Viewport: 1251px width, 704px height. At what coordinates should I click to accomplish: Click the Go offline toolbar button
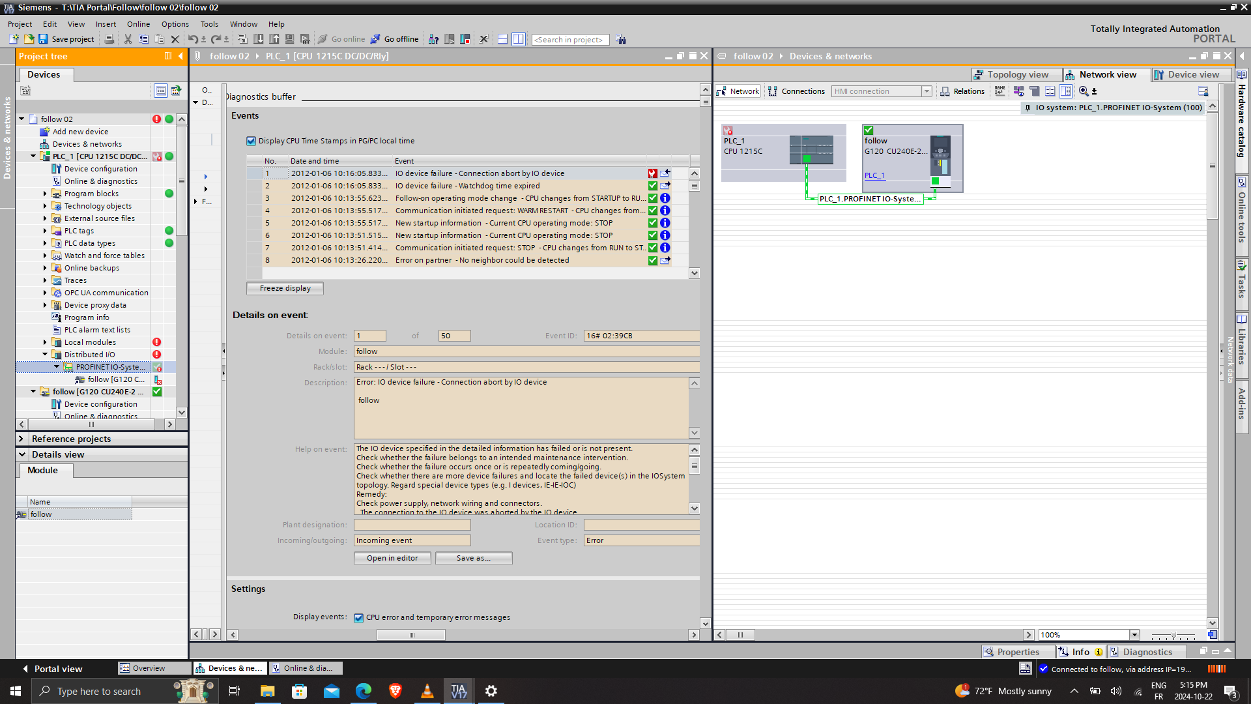(x=394, y=39)
